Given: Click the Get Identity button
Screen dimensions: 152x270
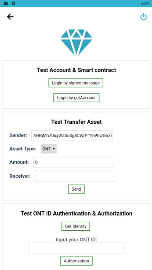Looking at the screenshot, I should (76, 226).
